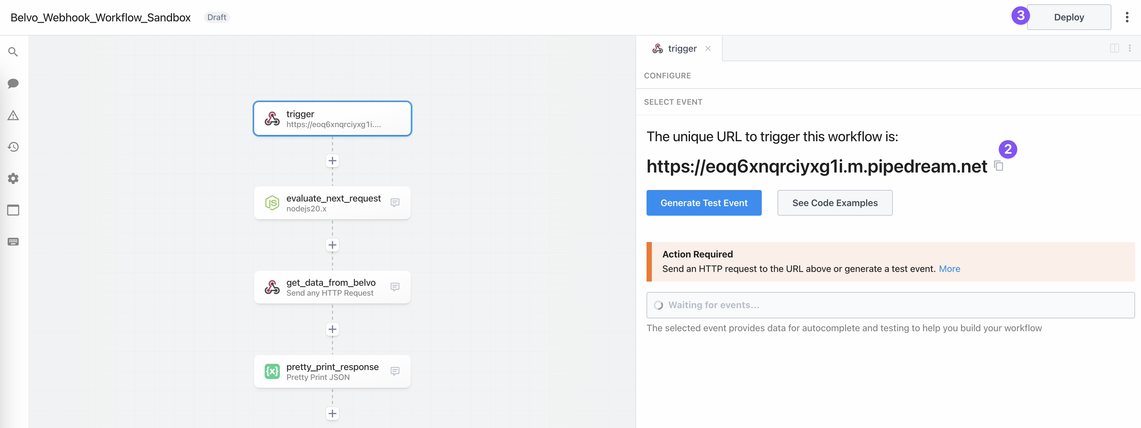
Task: Click the Draft status badge
Action: (217, 17)
